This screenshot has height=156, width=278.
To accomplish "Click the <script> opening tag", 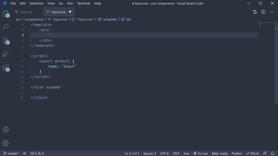I will [x=39, y=56].
